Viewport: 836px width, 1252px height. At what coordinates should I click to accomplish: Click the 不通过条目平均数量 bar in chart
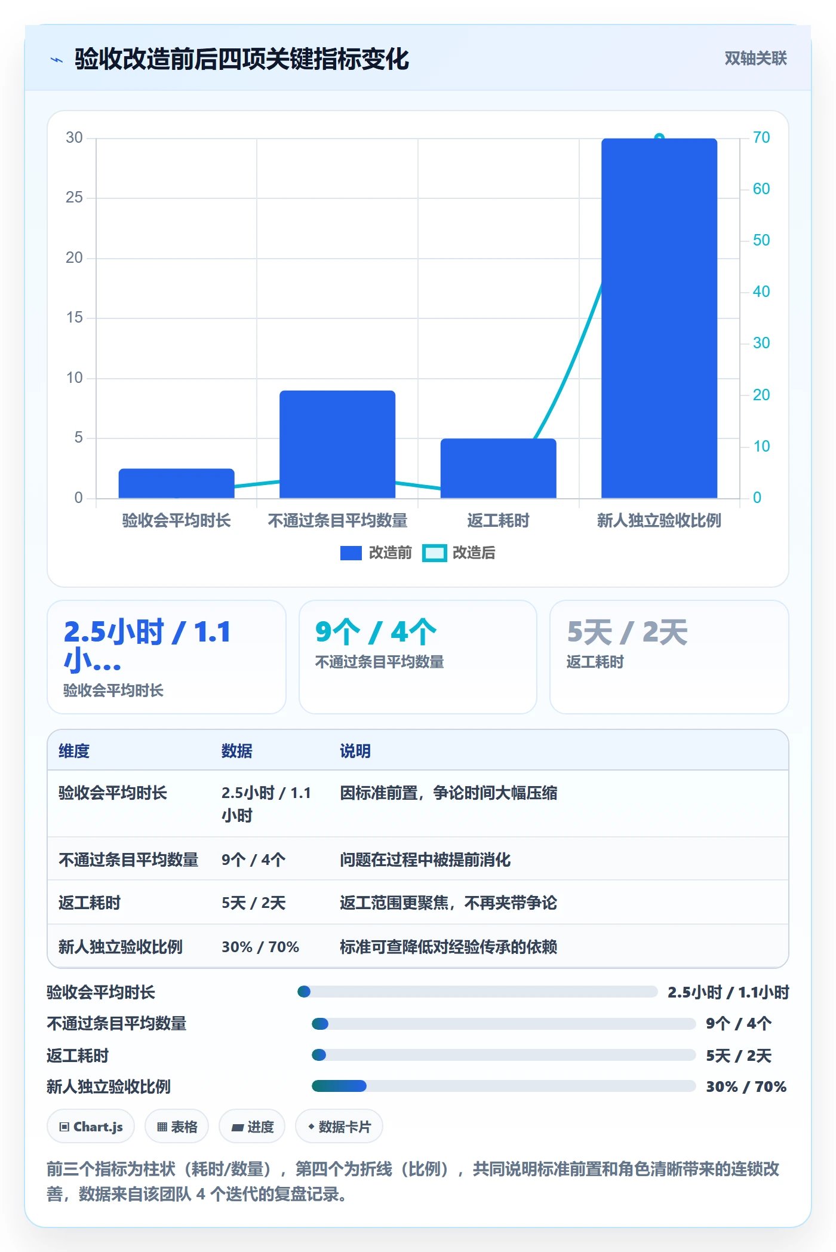click(337, 444)
